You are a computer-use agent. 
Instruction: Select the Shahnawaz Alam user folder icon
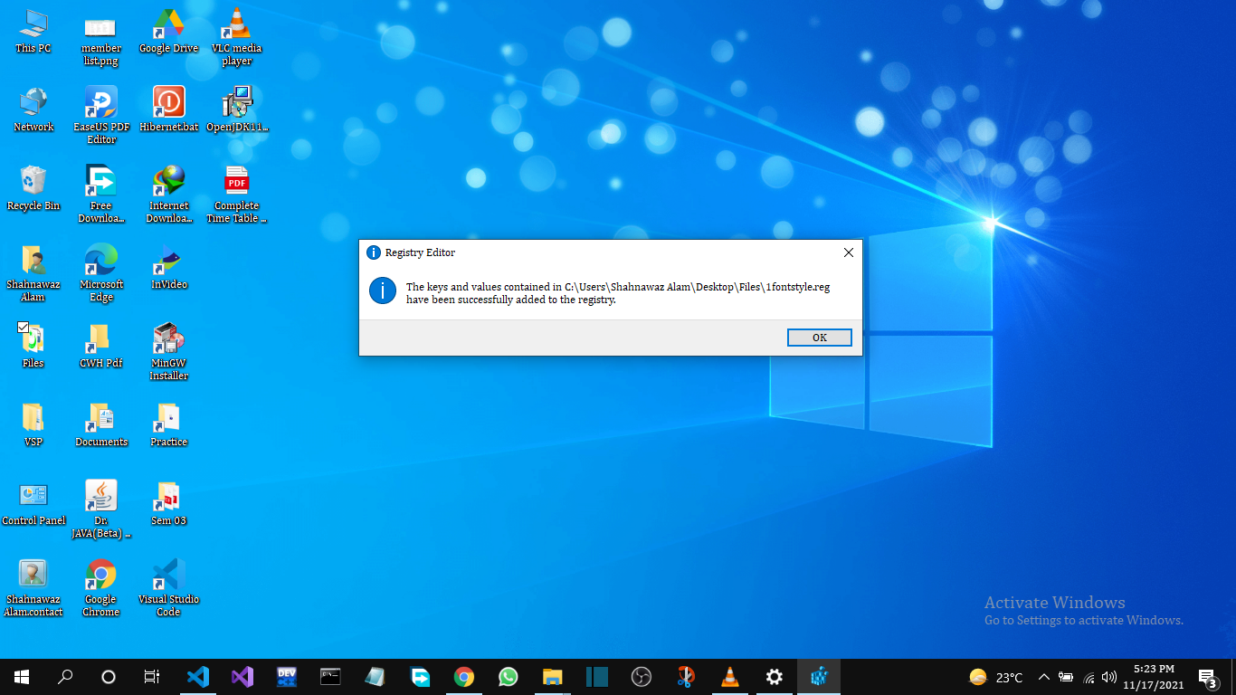pos(33,274)
